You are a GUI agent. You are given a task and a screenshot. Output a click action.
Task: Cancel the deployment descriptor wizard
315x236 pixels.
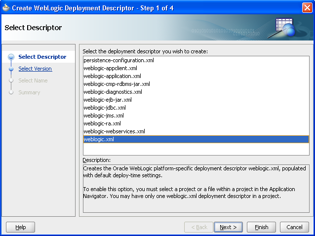294,227
